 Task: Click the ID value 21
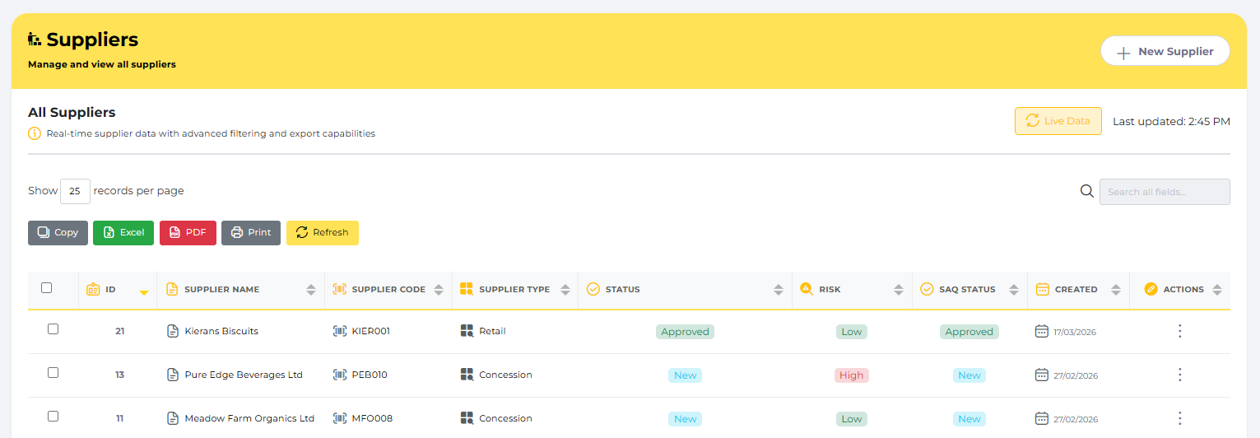pos(119,331)
